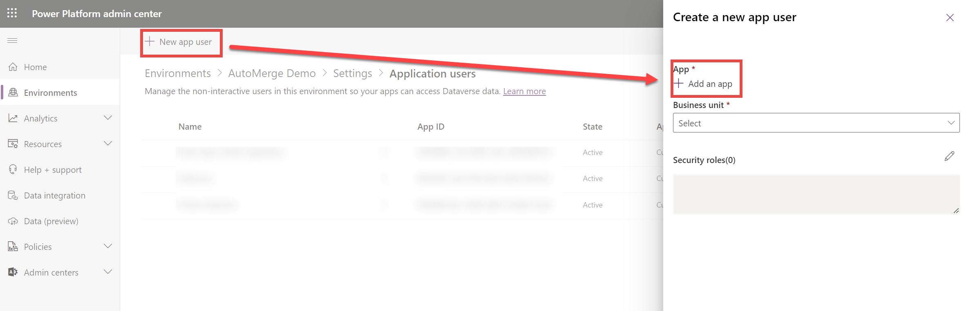The width and height of the screenshot is (966, 311).
Task: Sort by the Name column header
Action: tap(190, 127)
